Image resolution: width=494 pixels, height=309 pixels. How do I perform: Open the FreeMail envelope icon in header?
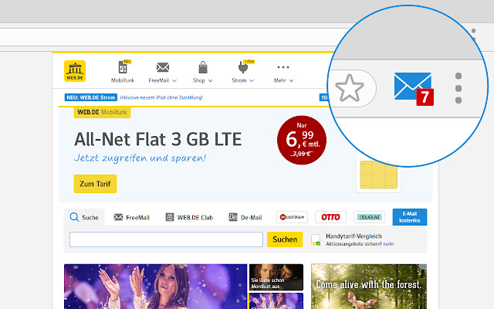(x=163, y=67)
